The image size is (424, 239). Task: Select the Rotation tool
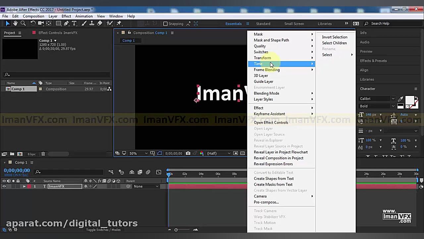(33, 23)
